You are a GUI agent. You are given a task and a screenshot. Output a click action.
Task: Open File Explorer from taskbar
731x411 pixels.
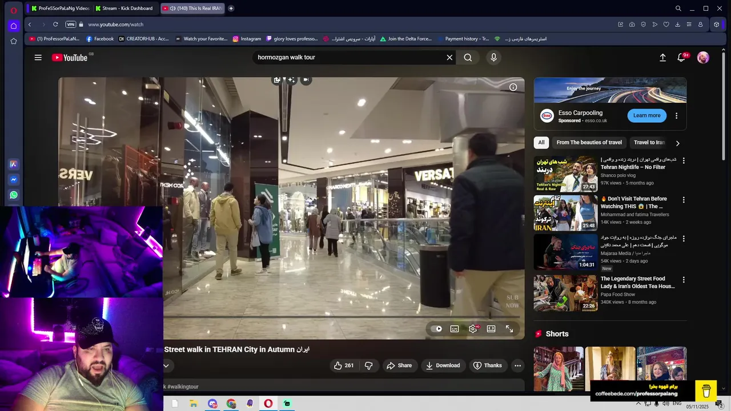(x=194, y=404)
